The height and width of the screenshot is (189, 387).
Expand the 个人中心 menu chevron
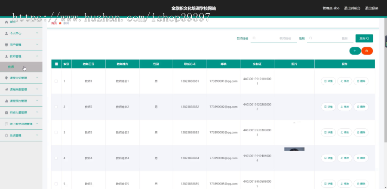pos(37,33)
